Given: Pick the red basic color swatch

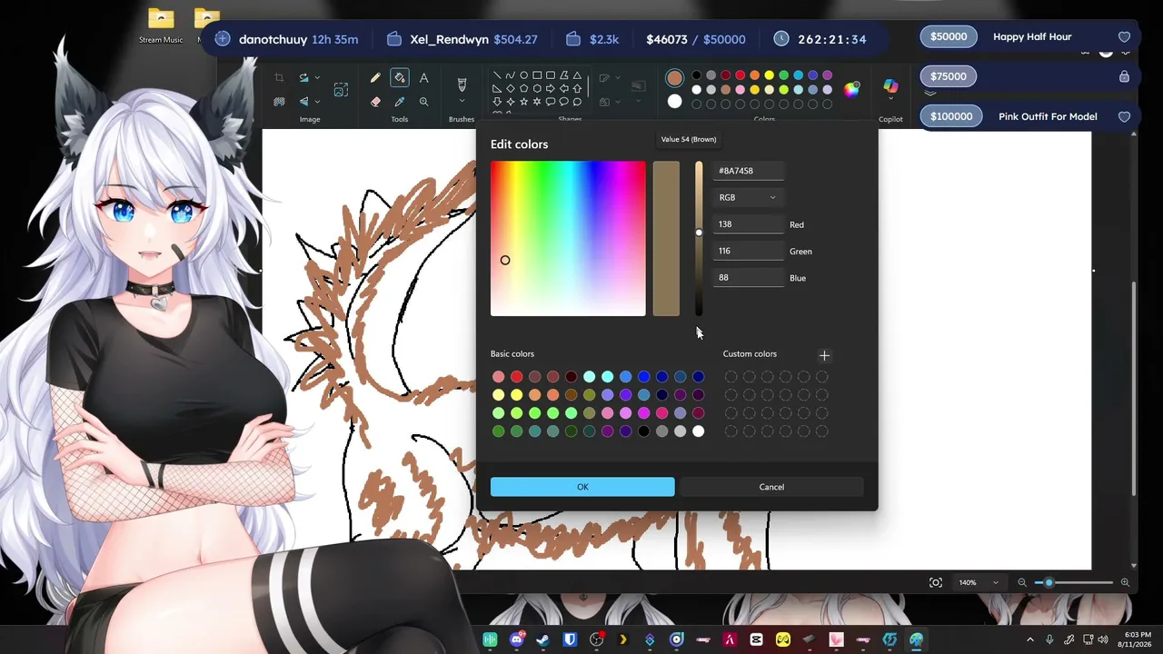Looking at the screenshot, I should coord(516,377).
